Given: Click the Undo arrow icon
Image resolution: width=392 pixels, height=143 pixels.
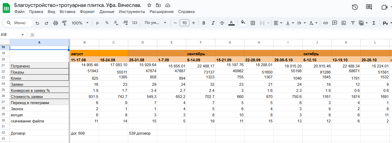Looking at the screenshot, I should click(x=37, y=23).
